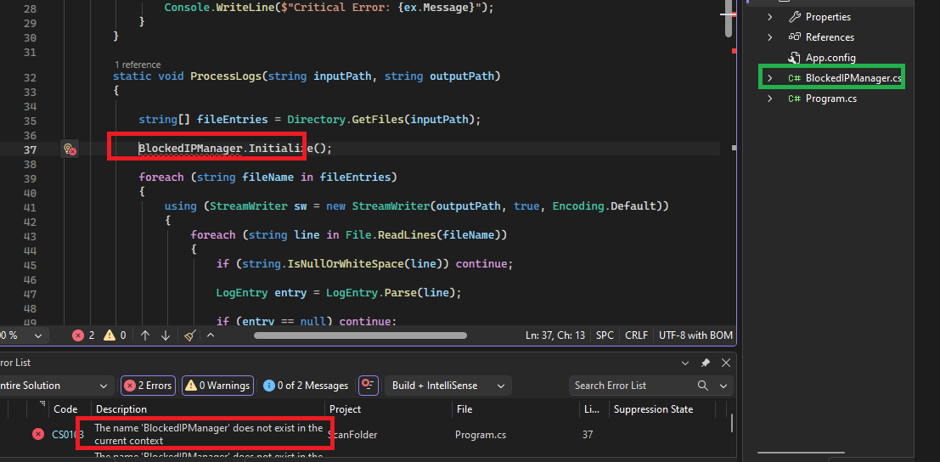Click the References icon in Solution Explorer
The image size is (940, 462).
tap(794, 37)
